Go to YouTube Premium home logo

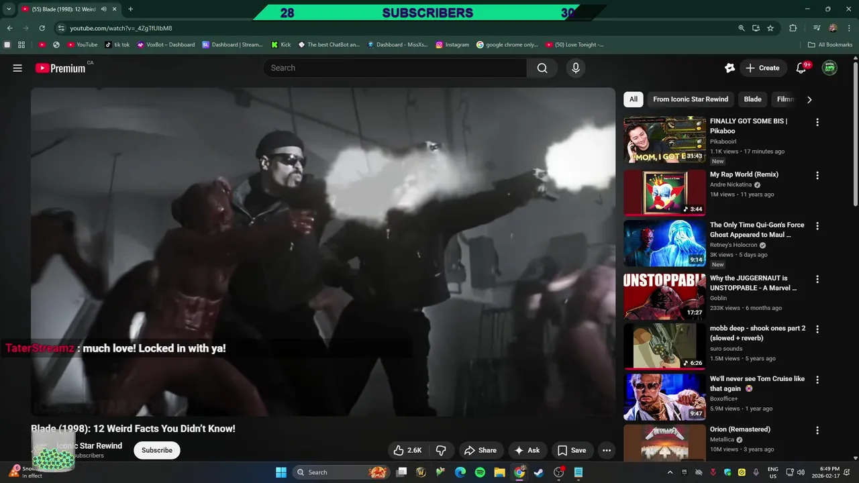coord(60,68)
